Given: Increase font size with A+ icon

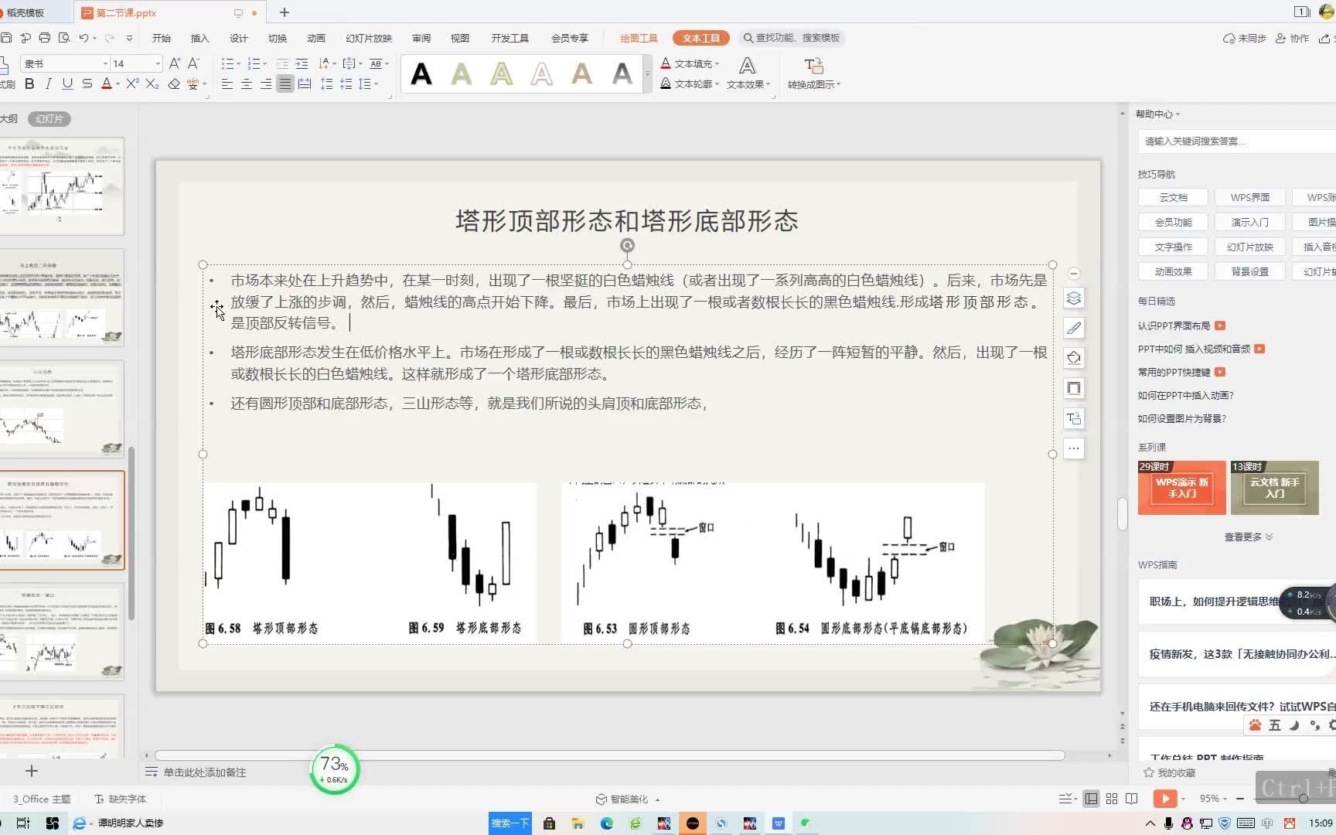Looking at the screenshot, I should click(174, 63).
